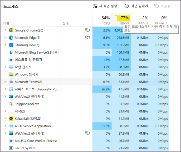The height and width of the screenshot is (152, 181).
Task: Expand the KakaoTalk(32비트) group
Action: coord(5,118)
